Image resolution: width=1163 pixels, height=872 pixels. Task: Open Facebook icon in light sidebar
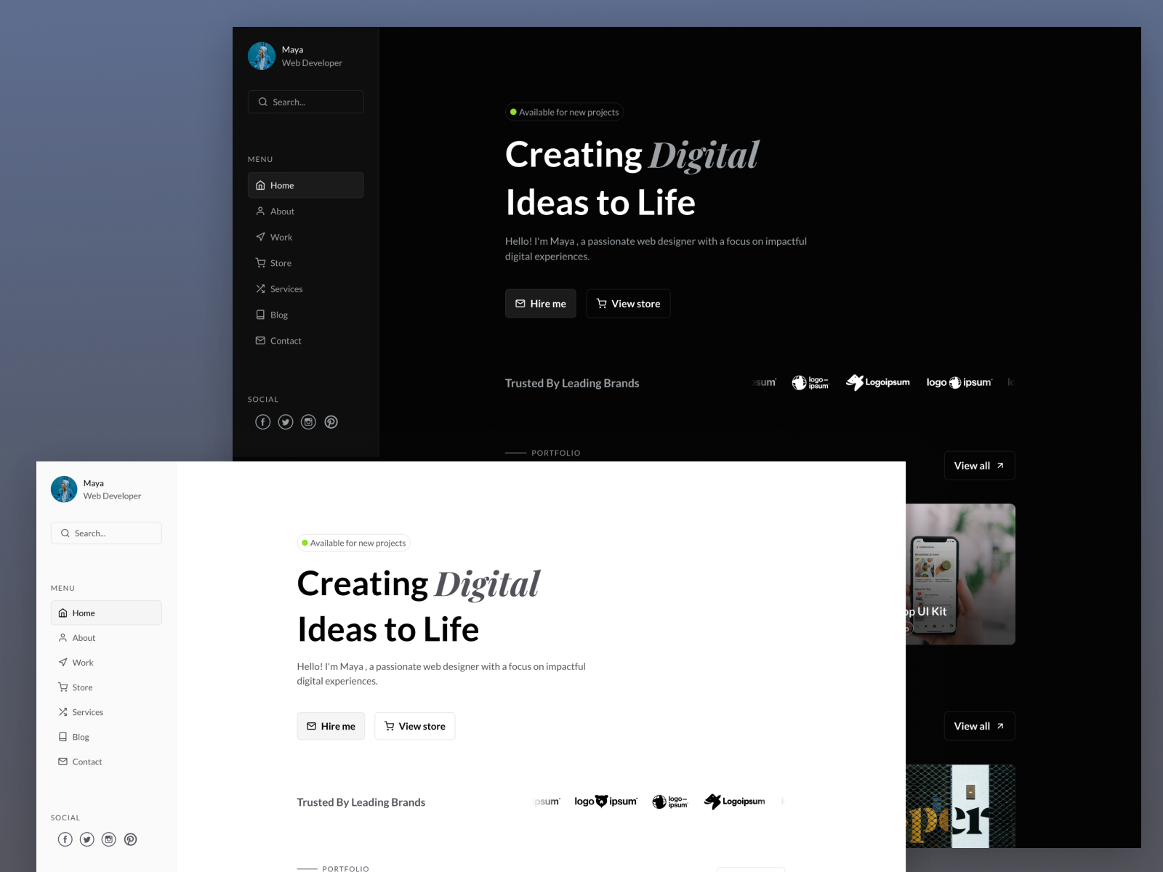point(65,839)
